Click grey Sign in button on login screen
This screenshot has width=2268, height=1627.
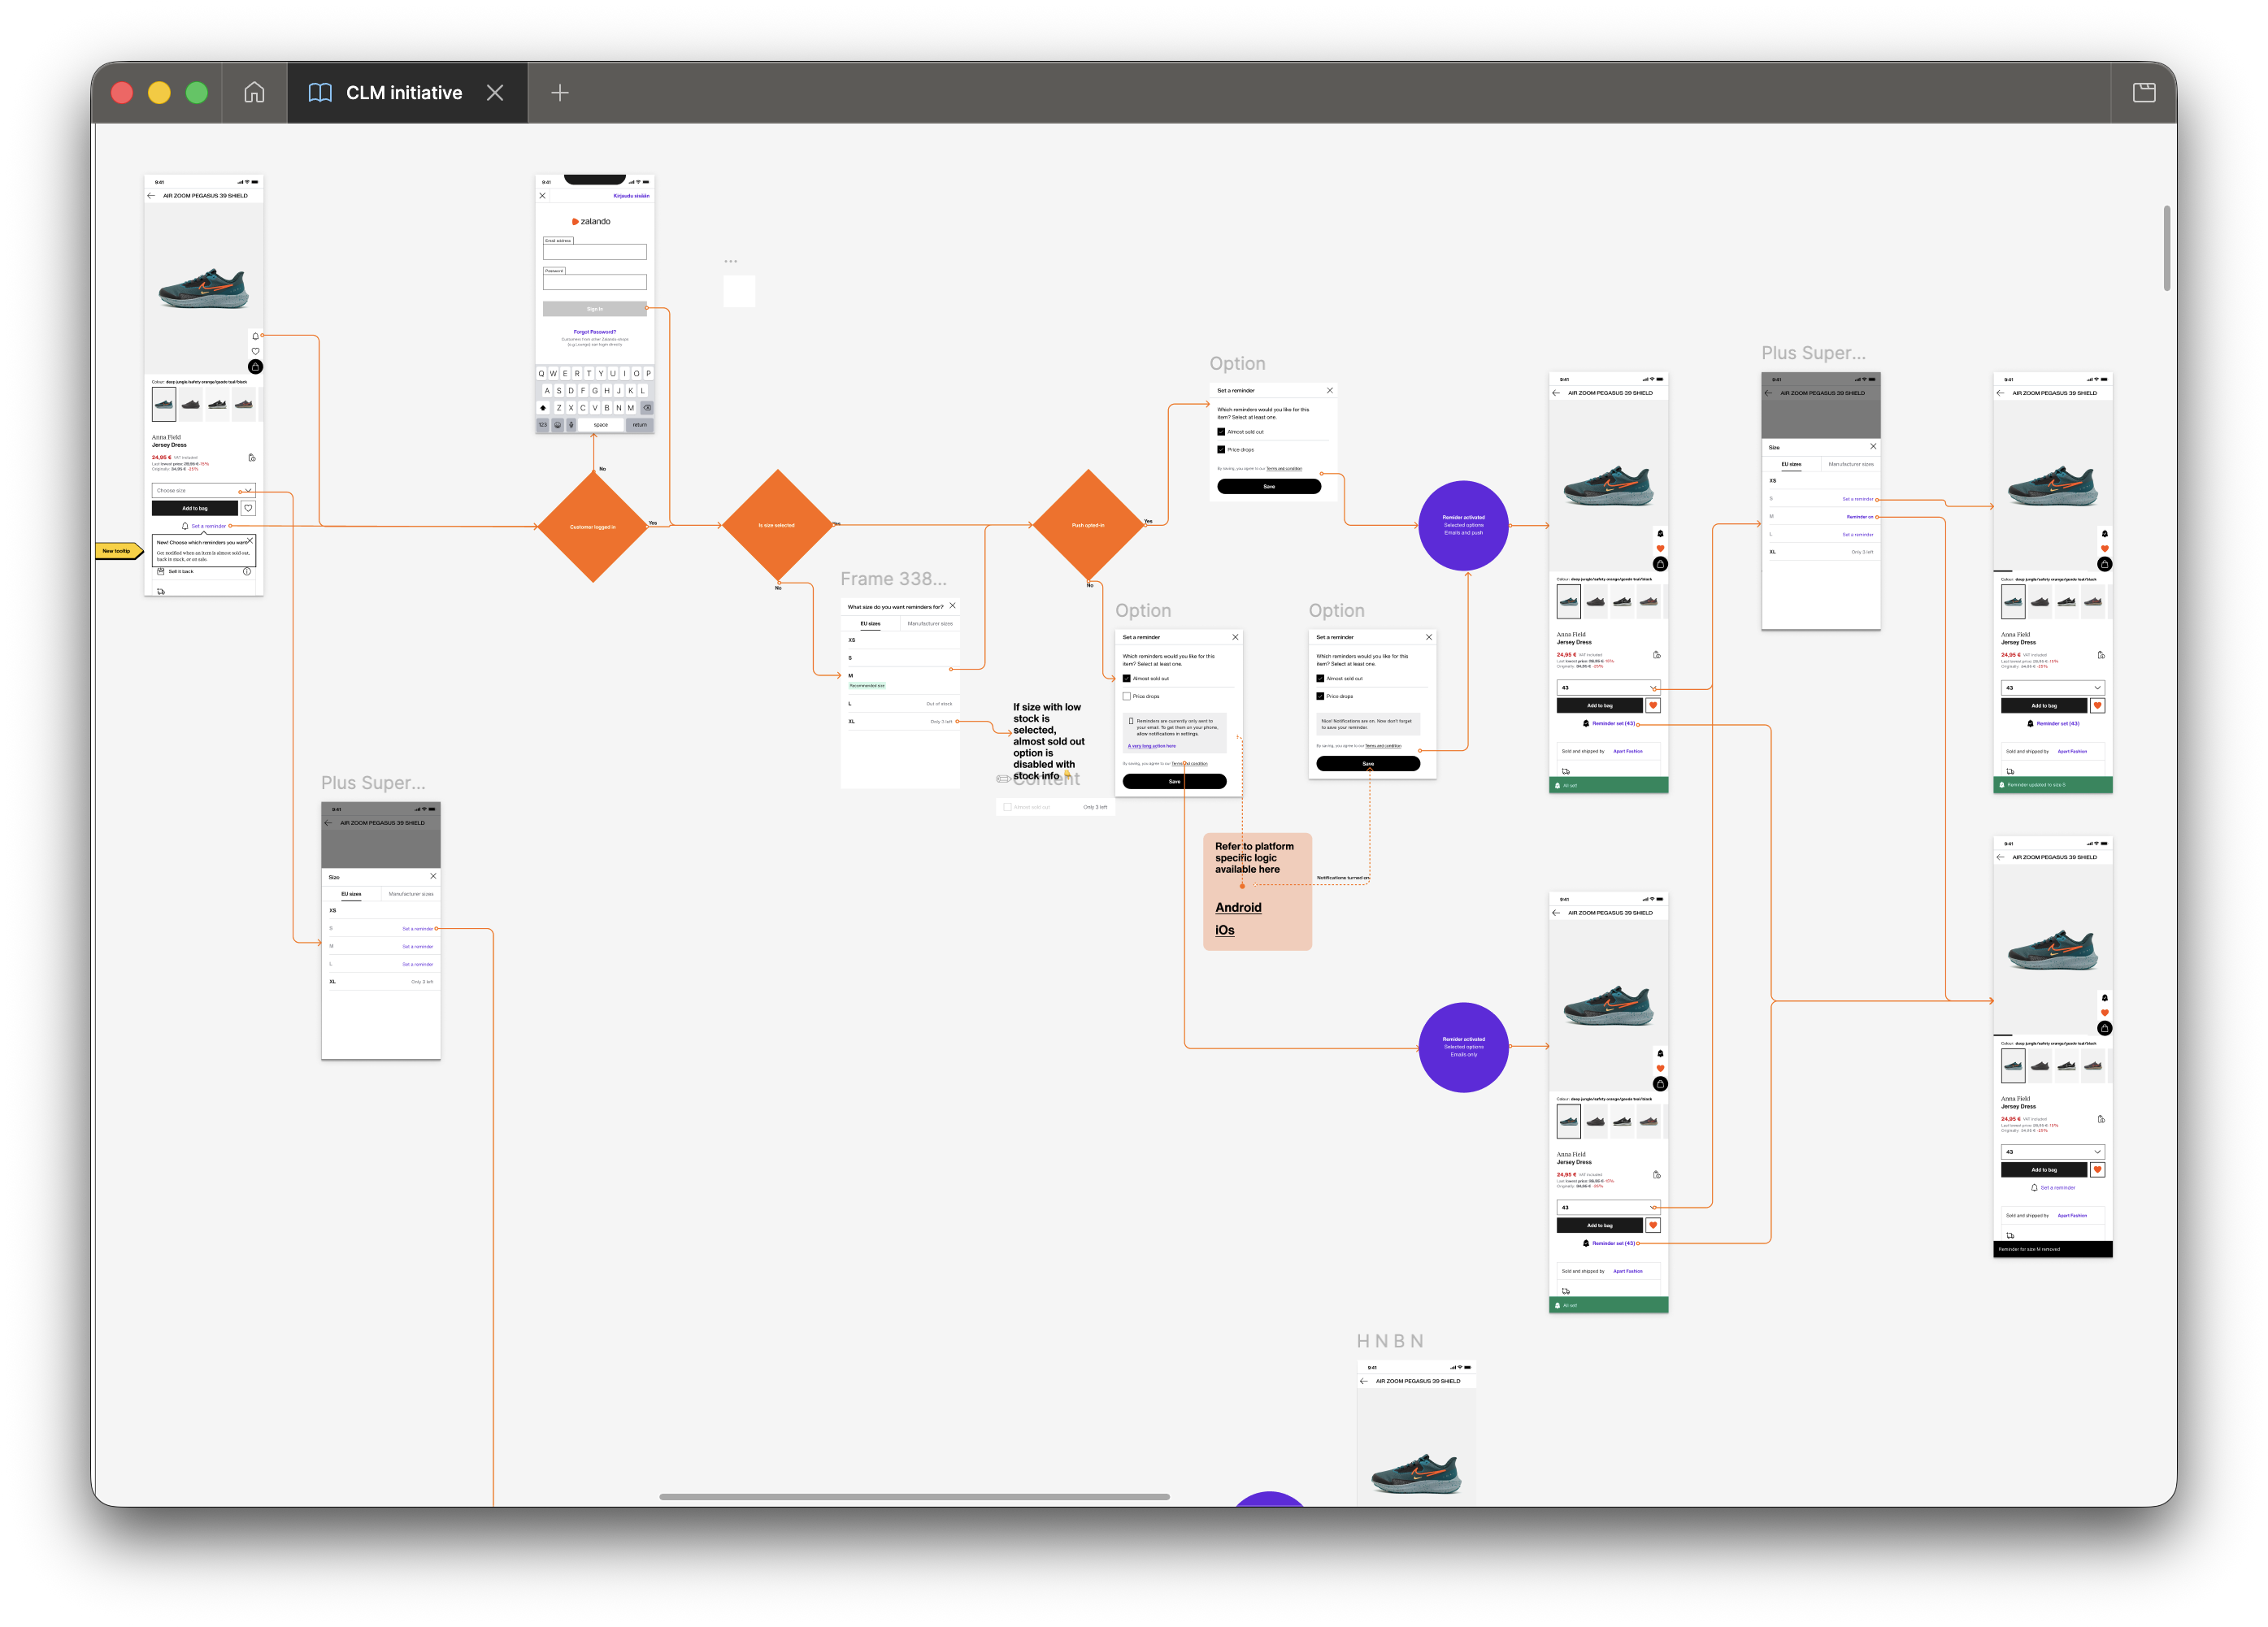(x=594, y=309)
